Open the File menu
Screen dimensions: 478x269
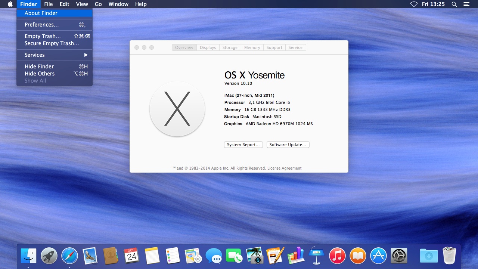coord(48,4)
